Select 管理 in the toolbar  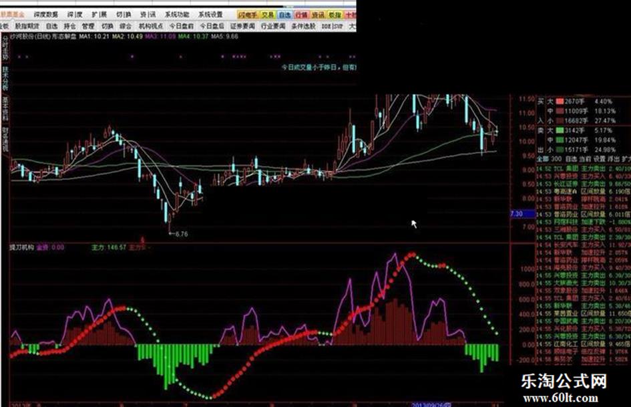tap(88, 26)
